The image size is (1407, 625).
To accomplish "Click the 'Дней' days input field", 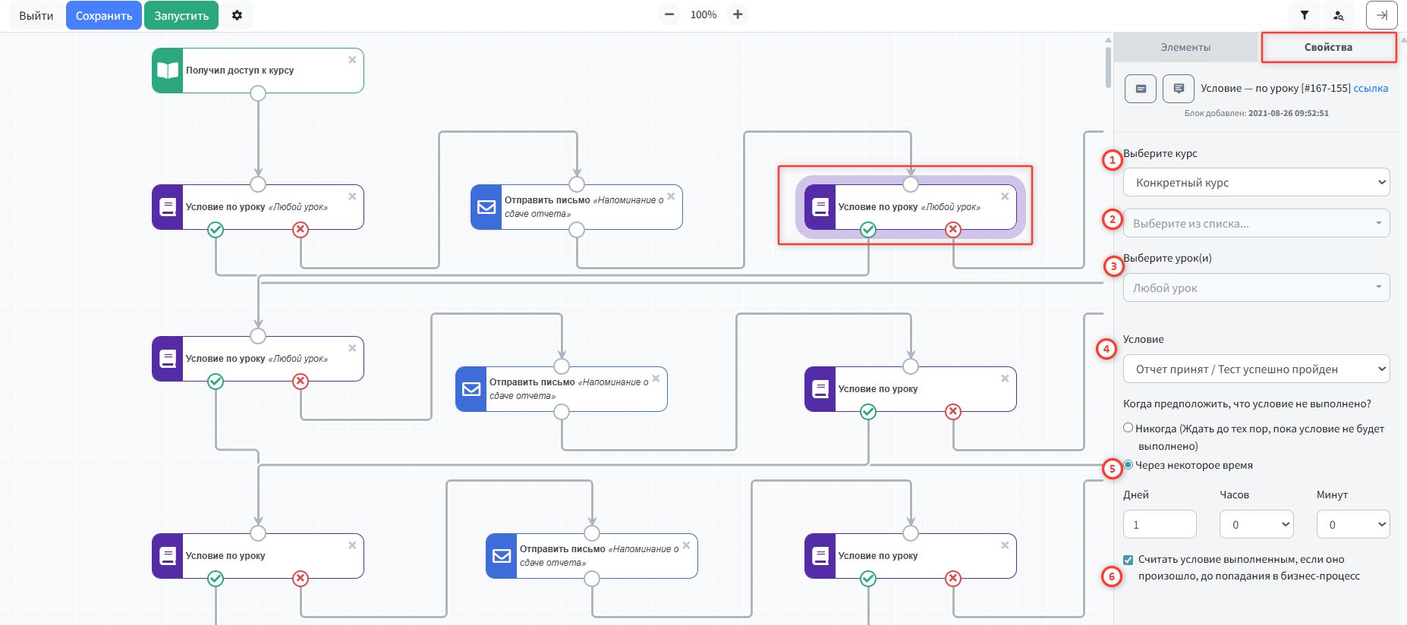I will [x=1159, y=524].
